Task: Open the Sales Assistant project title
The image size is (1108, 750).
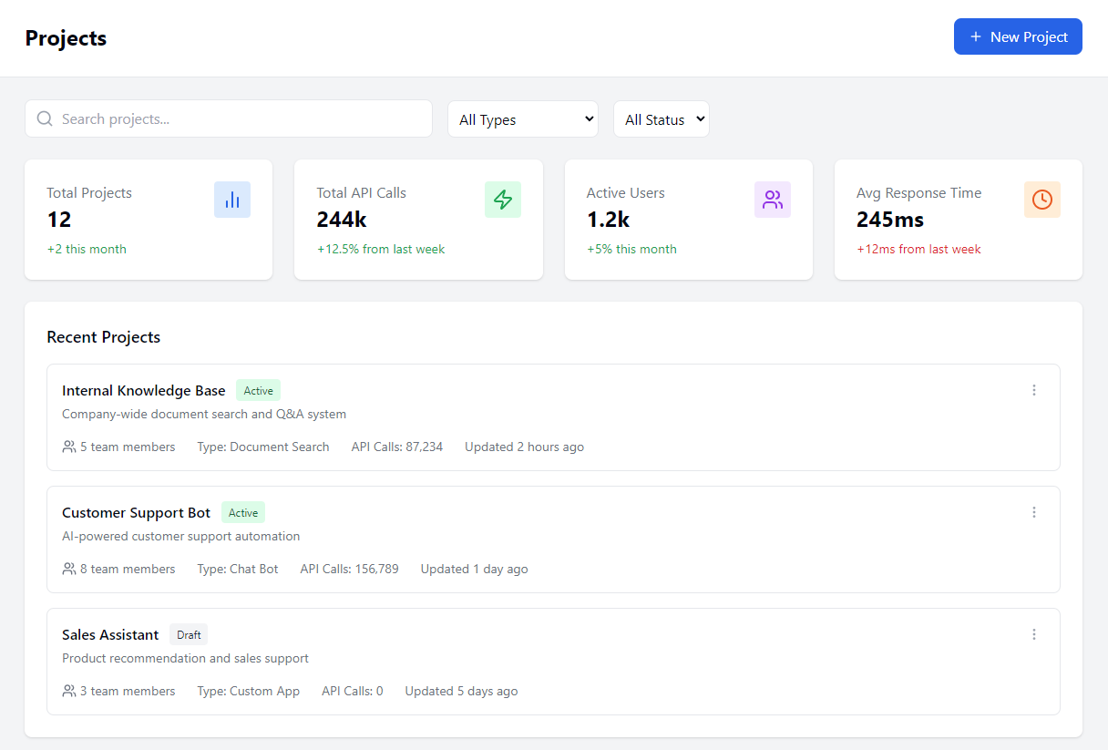Action: coord(110,634)
